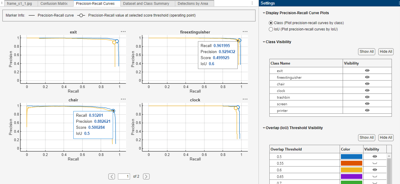Show the 0.55 overlap threshold curve
This screenshot has height=184, width=400.
click(x=375, y=163)
